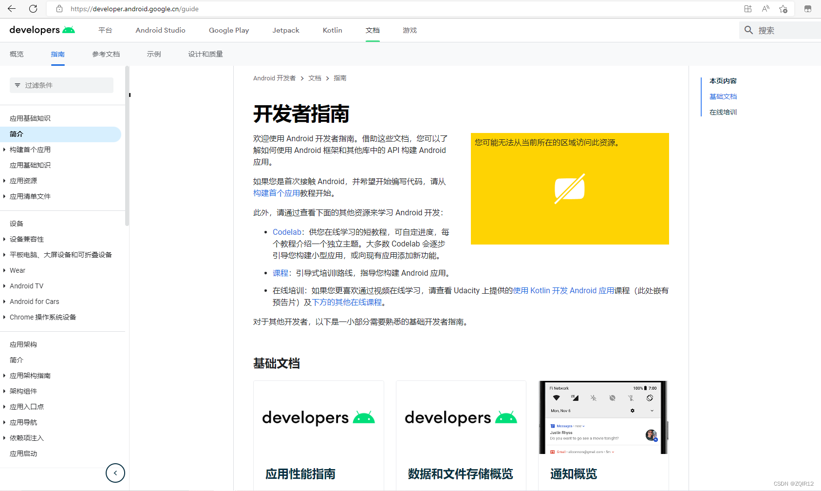The height and width of the screenshot is (491, 821).
Task: Click the Read aloud icon in the toolbar
Action: click(765, 8)
